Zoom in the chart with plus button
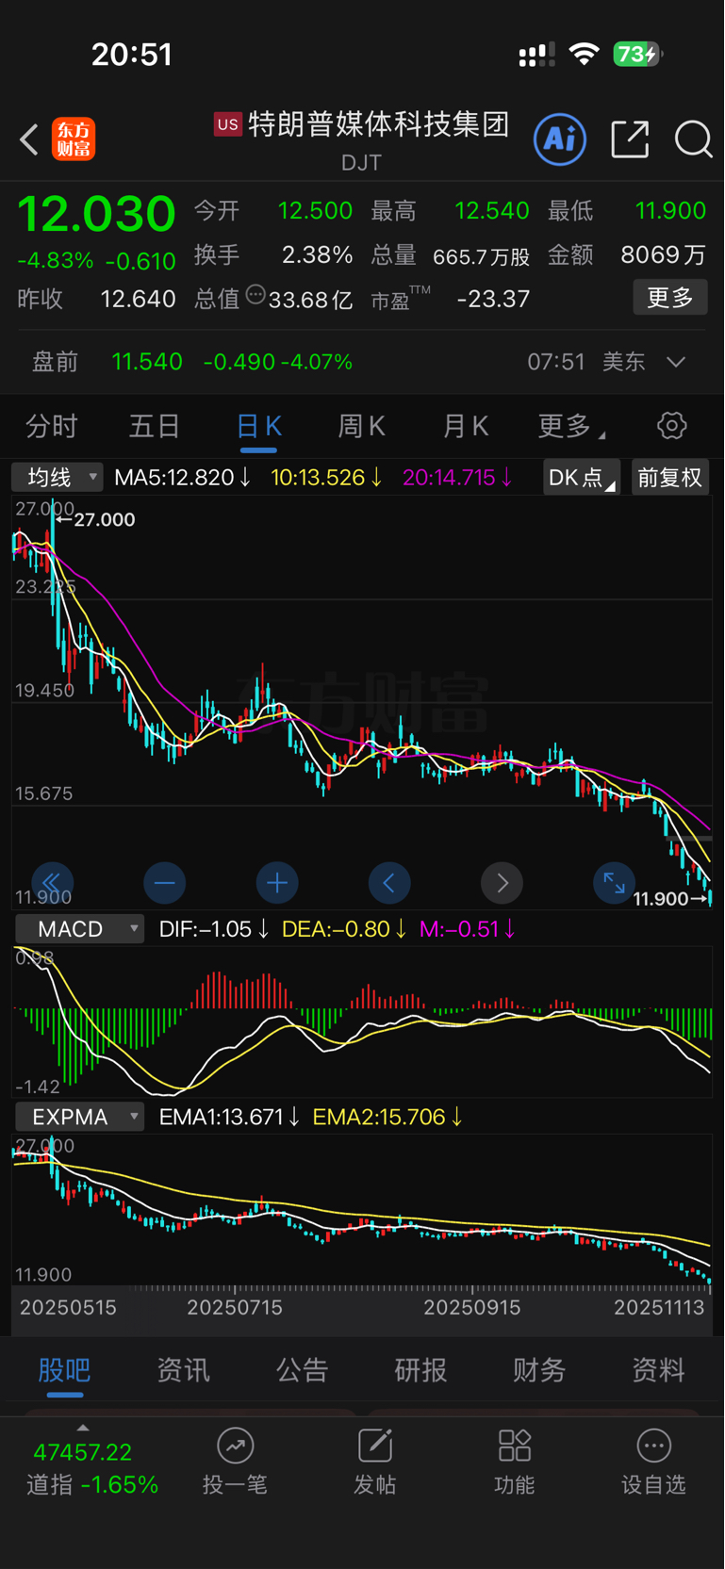This screenshot has width=725, height=1569. point(277,883)
